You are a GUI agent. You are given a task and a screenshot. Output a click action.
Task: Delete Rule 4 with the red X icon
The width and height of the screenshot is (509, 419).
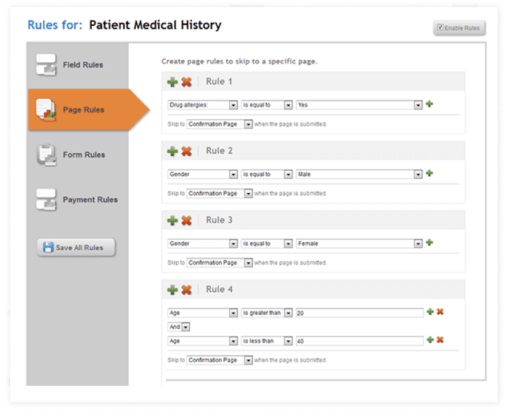pos(186,290)
